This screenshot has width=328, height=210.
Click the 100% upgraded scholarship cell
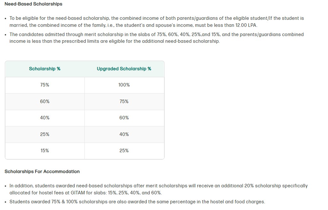click(x=124, y=85)
